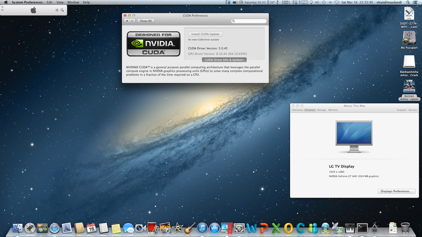The image size is (422, 237).
Task: Open Finder from the dock
Action: point(18,228)
